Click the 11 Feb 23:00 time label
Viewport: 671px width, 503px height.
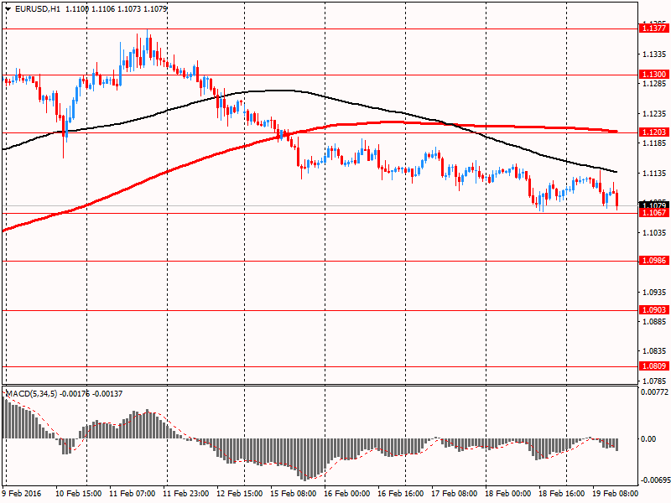click(186, 494)
